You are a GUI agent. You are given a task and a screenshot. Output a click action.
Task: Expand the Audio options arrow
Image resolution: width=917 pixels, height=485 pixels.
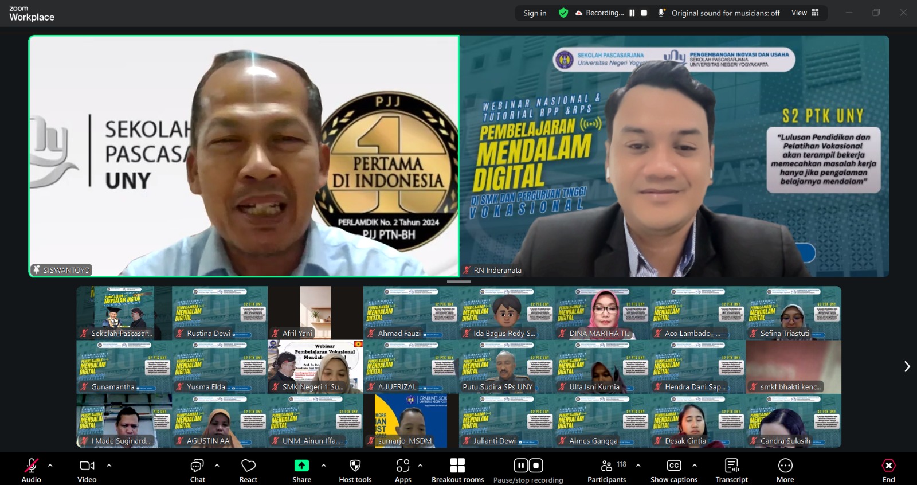coord(50,466)
